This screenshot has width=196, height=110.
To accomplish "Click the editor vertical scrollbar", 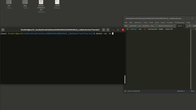I will coord(190,59).
